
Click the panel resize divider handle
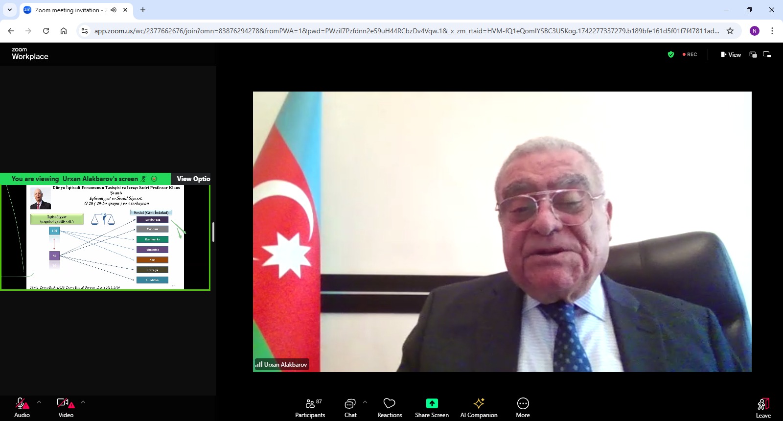213,232
